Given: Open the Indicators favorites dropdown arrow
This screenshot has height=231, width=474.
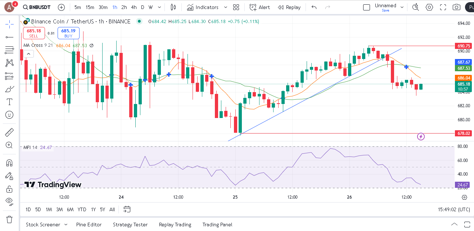Looking at the screenshot, I should pos(226,7).
